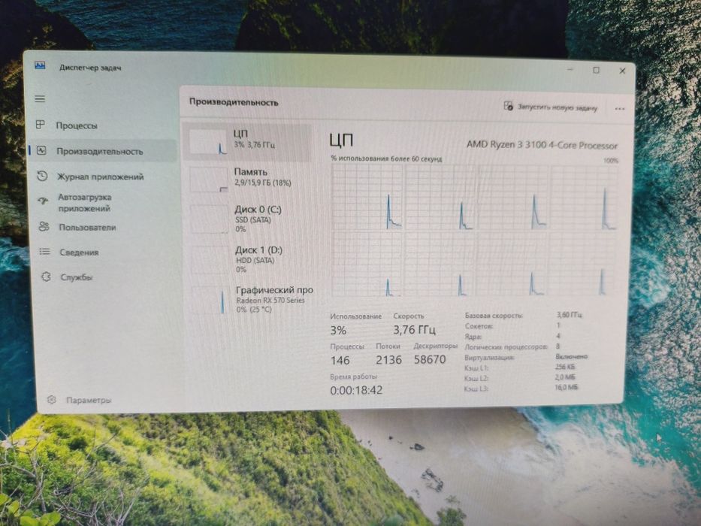The height and width of the screenshot is (526, 701).
Task: Click the Details list icon
Action: (45, 252)
